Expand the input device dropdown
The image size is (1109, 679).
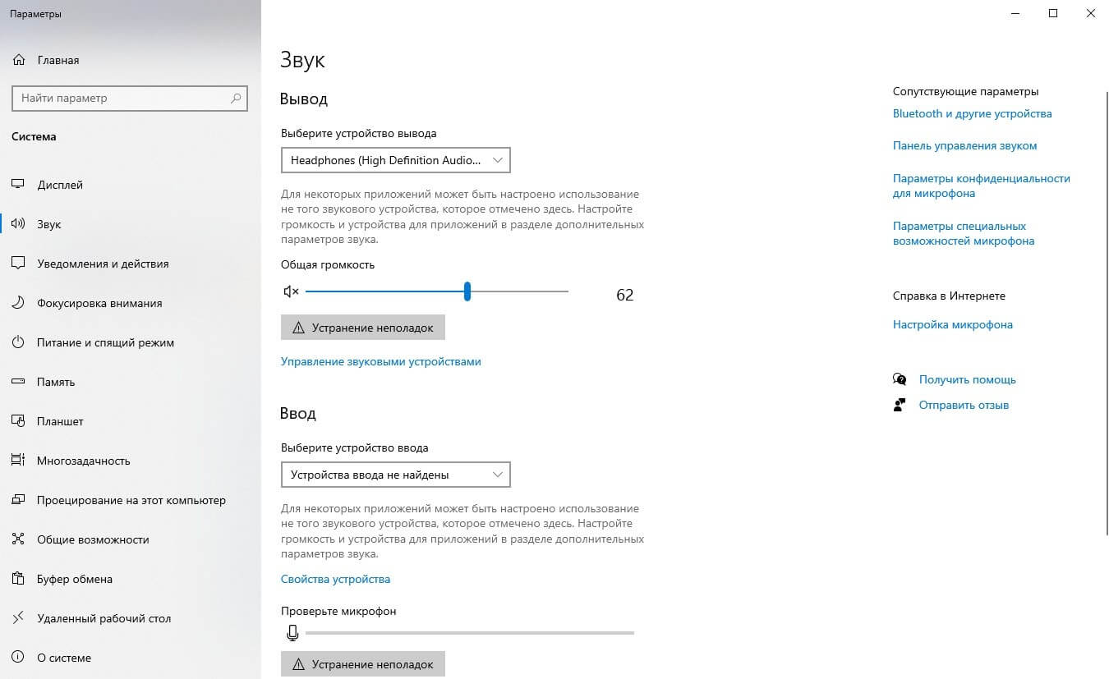[x=395, y=475]
